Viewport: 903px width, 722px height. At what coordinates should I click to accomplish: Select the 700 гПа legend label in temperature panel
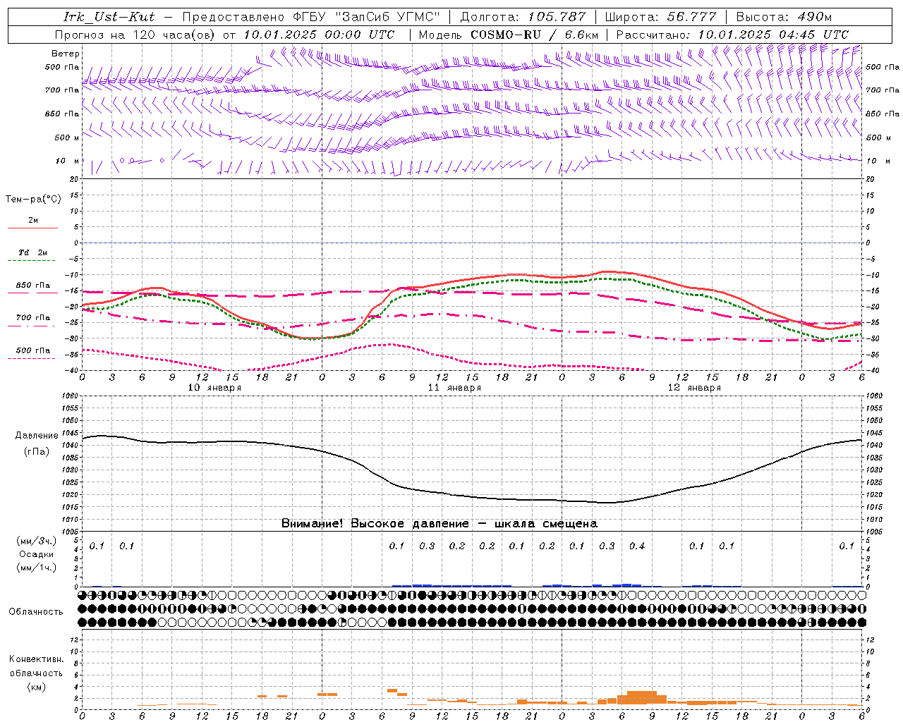33,317
